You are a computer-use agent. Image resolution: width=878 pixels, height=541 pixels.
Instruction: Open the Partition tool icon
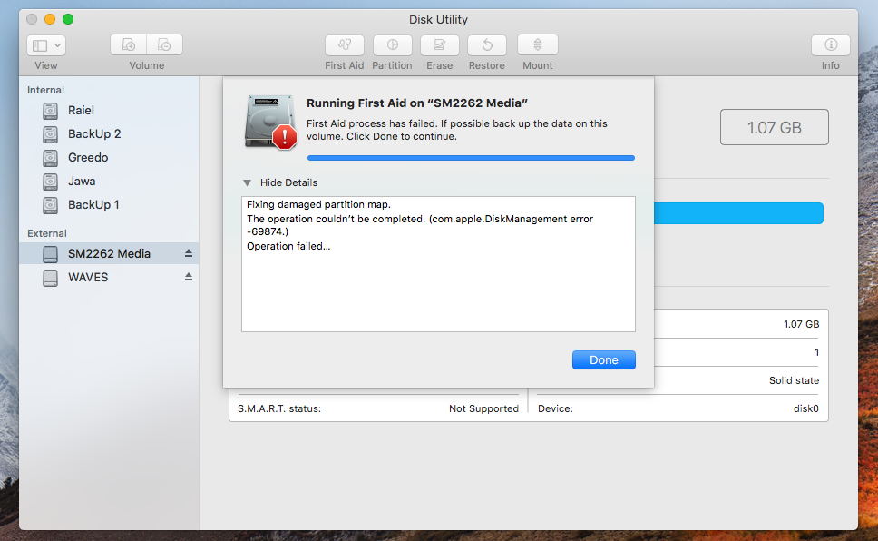pyautogui.click(x=392, y=44)
